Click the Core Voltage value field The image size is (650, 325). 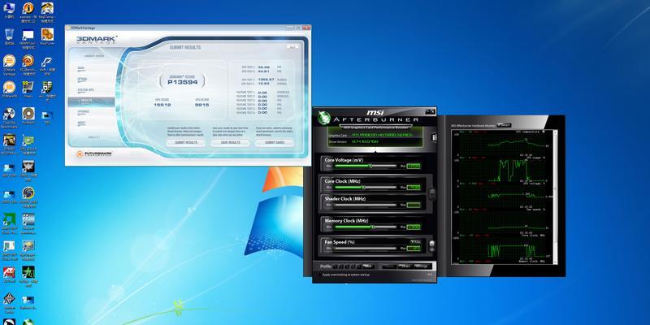[414, 166]
